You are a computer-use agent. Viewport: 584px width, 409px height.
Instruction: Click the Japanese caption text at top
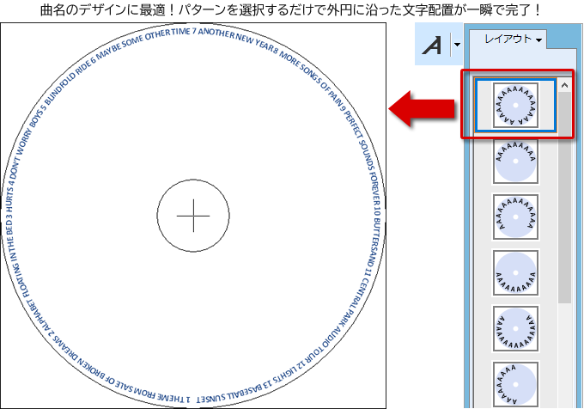[x=292, y=10]
